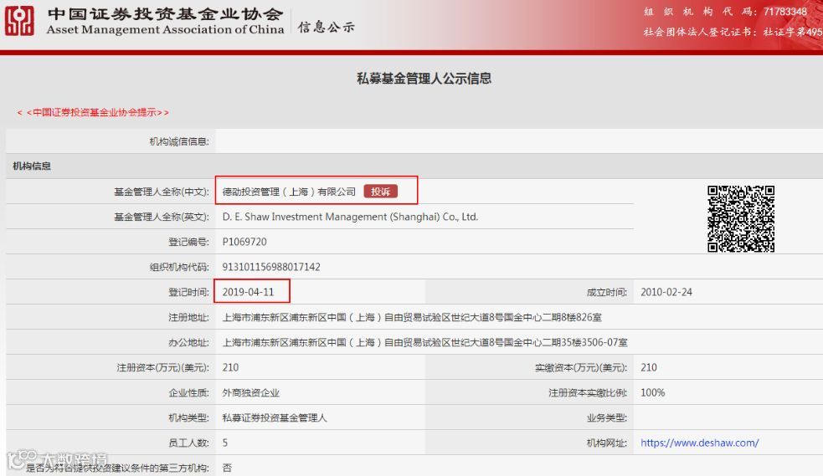Click the 成立时间 label
The width and height of the screenshot is (823, 476).
607,292
